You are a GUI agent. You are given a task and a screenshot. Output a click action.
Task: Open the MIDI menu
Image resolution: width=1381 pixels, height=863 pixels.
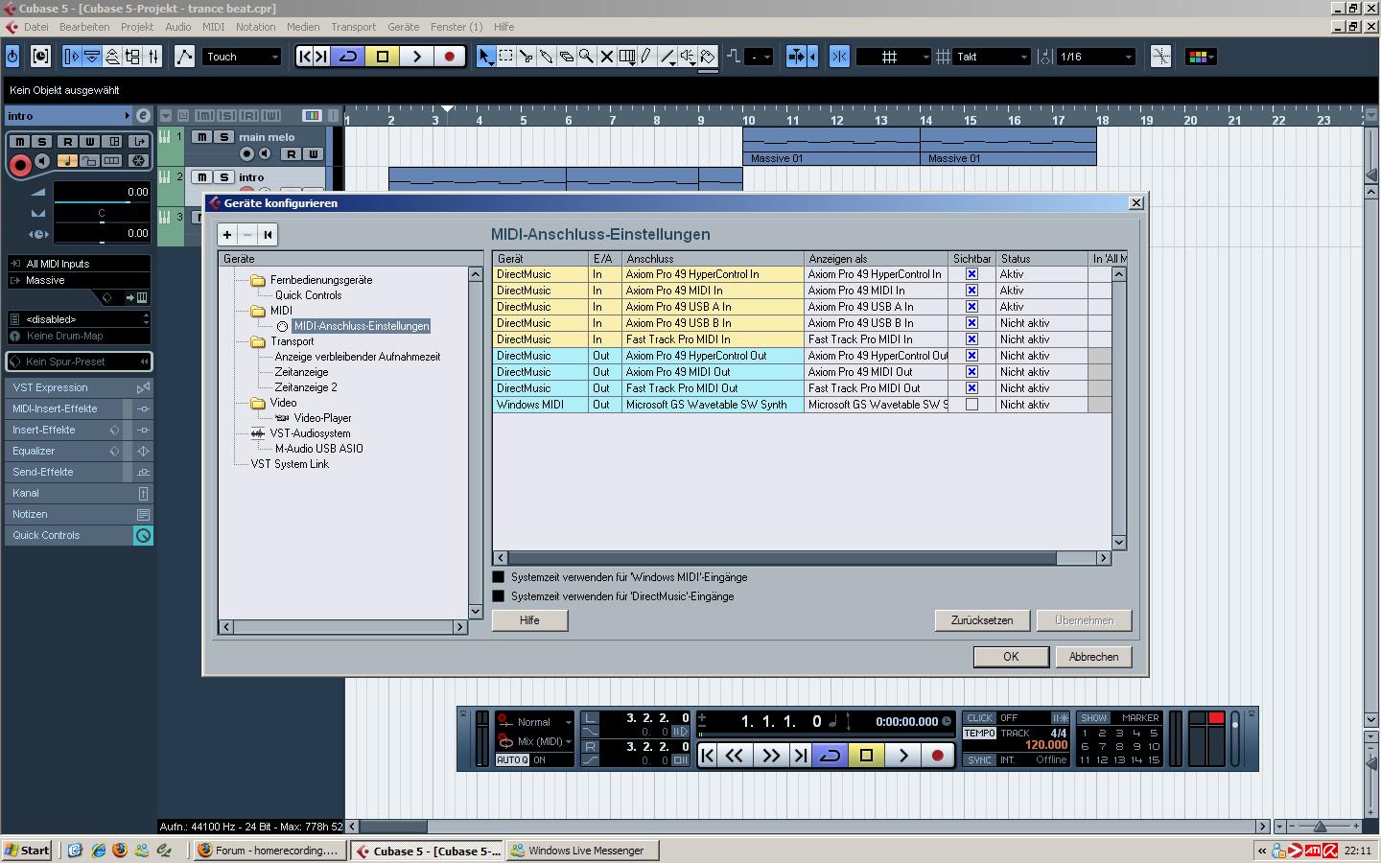click(214, 27)
